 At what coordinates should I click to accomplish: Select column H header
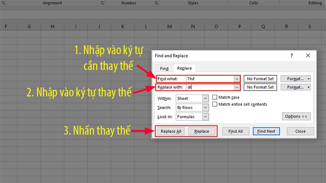(53, 26)
